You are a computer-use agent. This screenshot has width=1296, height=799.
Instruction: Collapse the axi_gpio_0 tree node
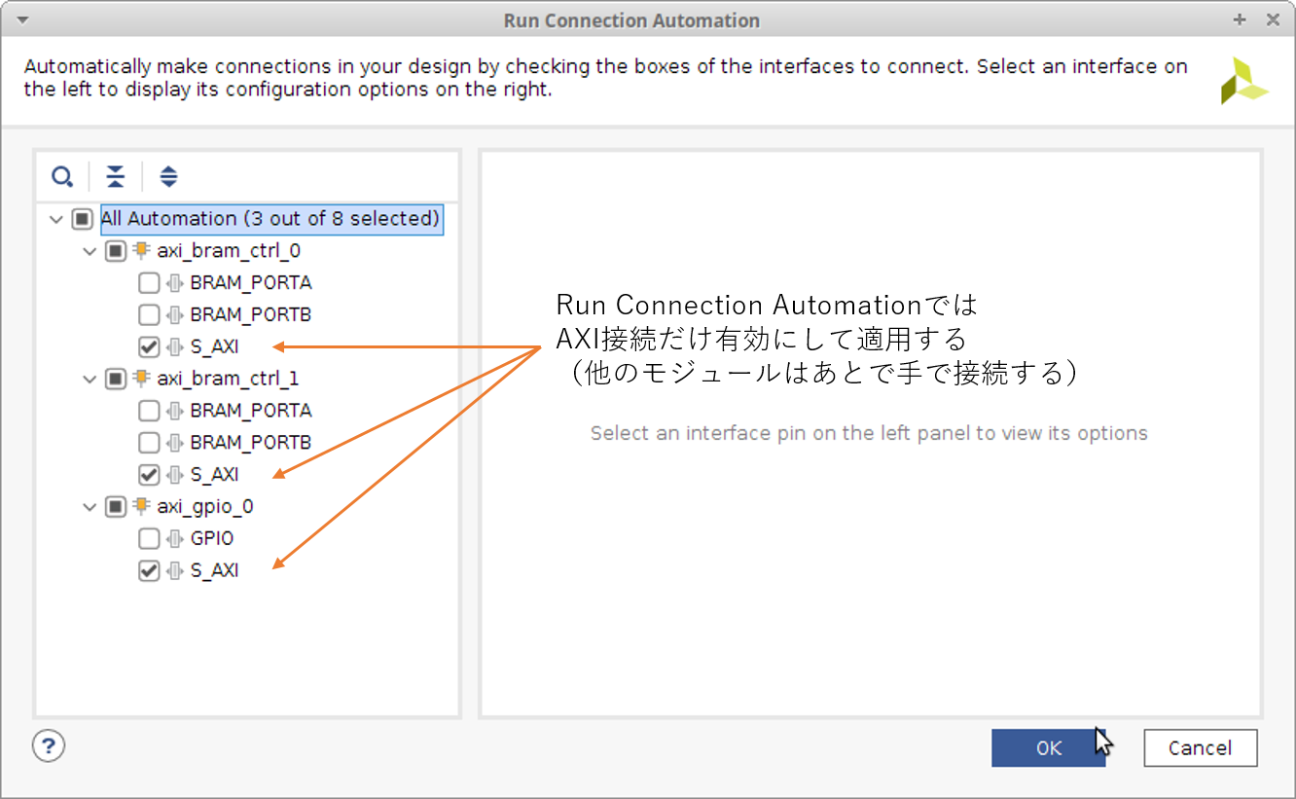coord(90,507)
